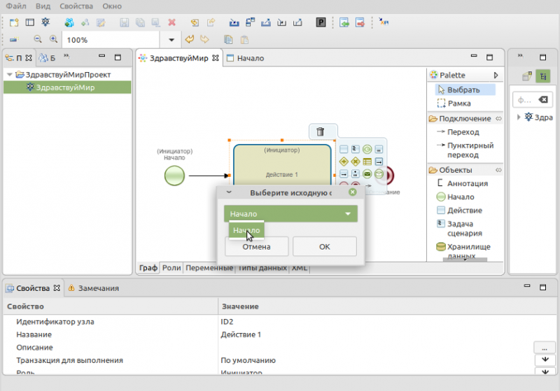Viewport: 560px width, 391px height.
Task: Click the zoom out magnifier in toolbar
Action: pos(38,40)
